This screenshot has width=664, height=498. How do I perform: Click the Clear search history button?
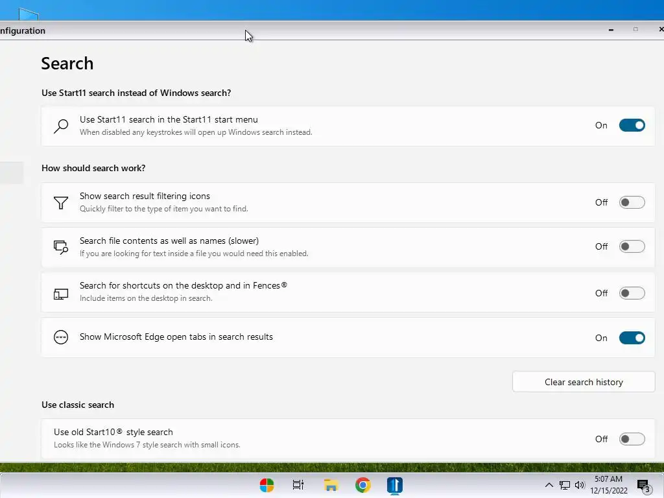point(584,382)
